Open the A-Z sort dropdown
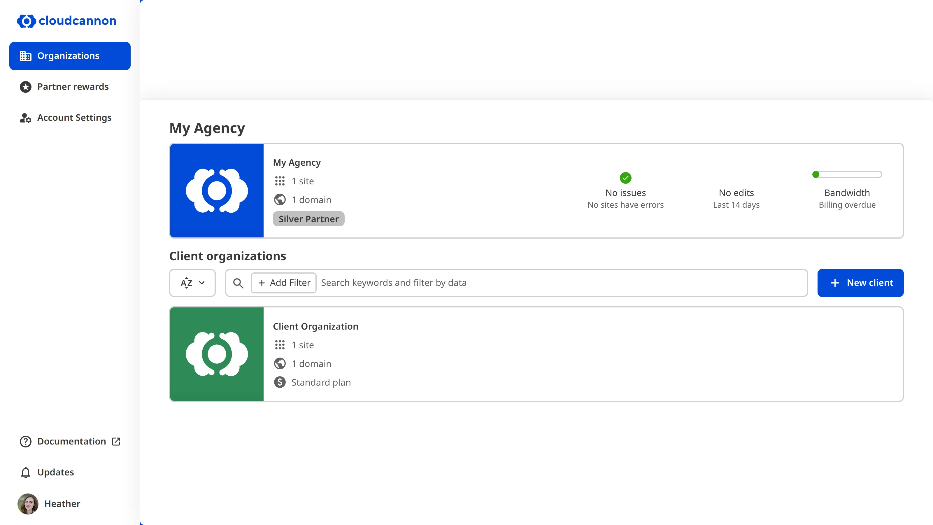 click(x=192, y=283)
